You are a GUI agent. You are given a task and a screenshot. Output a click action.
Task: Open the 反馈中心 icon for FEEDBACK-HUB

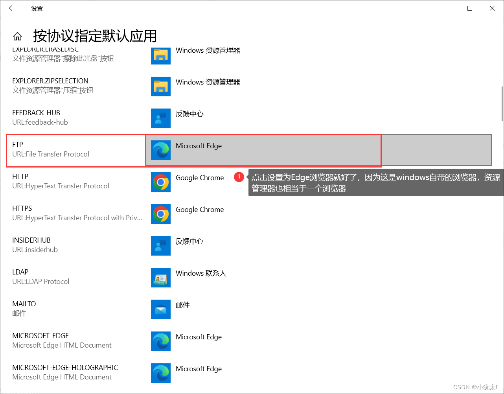coord(161,118)
